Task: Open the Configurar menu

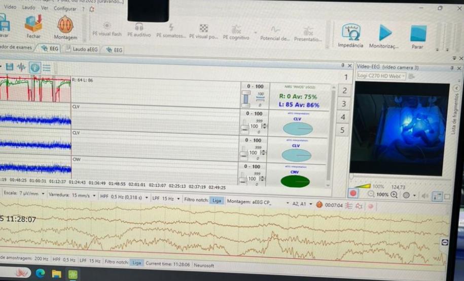Action: click(65, 9)
